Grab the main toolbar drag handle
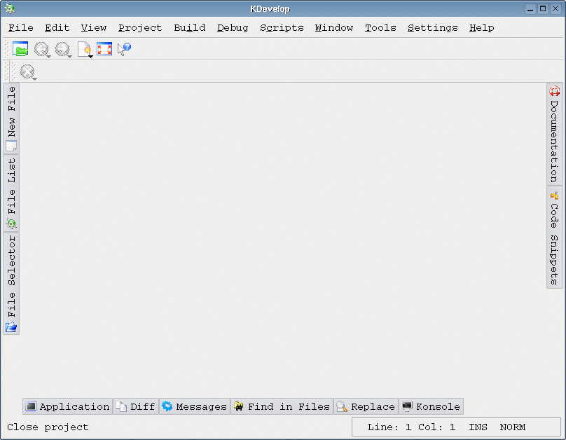 pos(6,49)
